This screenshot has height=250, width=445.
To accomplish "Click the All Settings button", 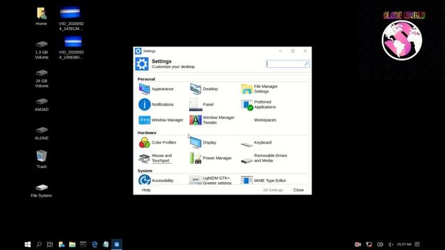I will click(273, 190).
